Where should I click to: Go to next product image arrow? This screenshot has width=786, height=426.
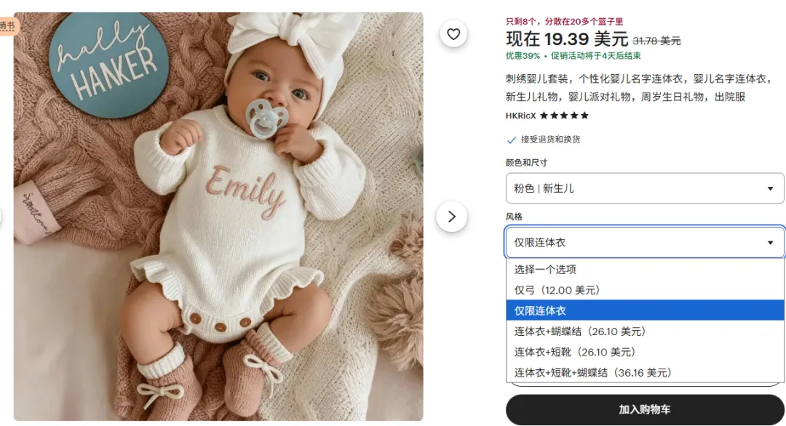(x=452, y=216)
